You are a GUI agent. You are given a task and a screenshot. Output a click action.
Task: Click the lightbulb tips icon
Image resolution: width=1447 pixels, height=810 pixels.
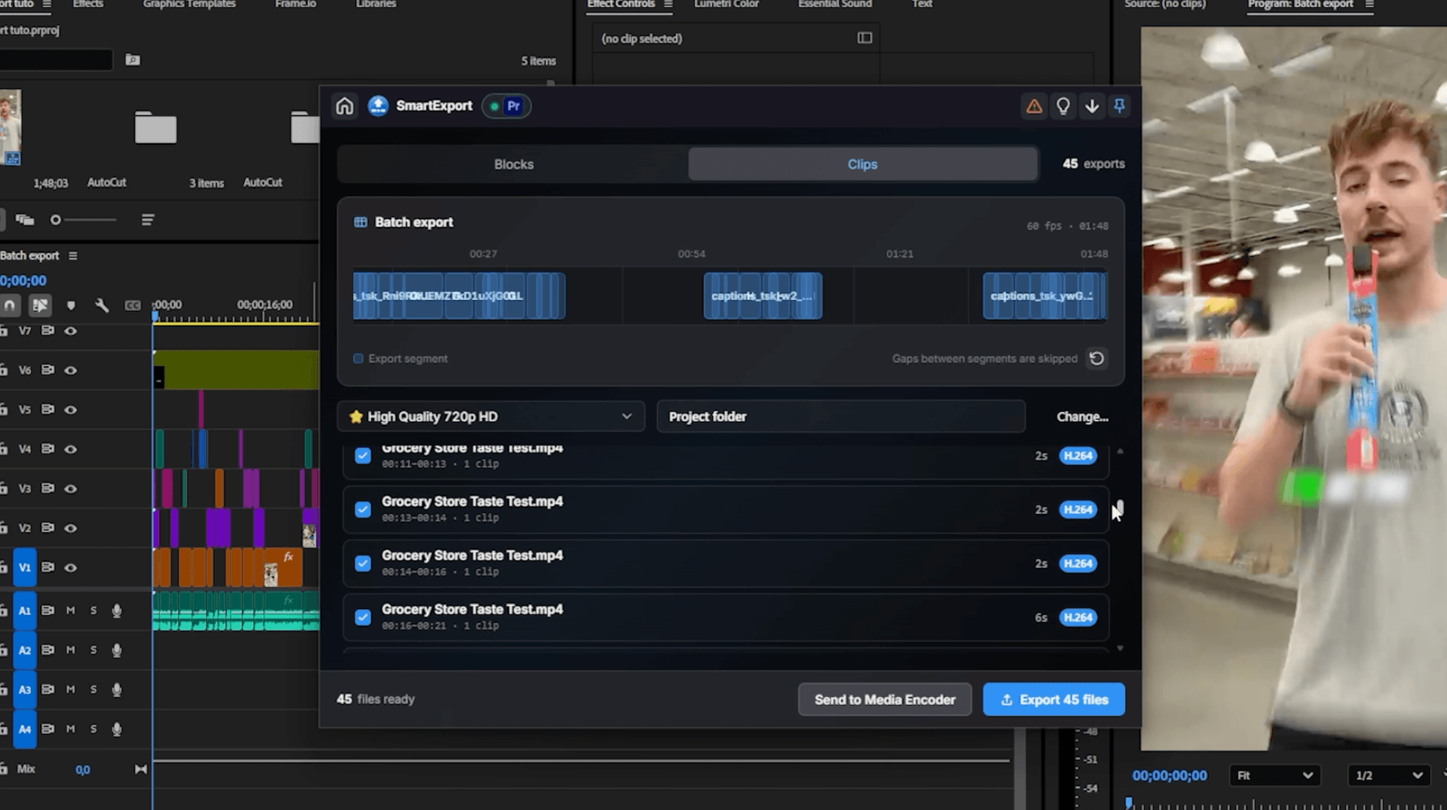point(1063,106)
